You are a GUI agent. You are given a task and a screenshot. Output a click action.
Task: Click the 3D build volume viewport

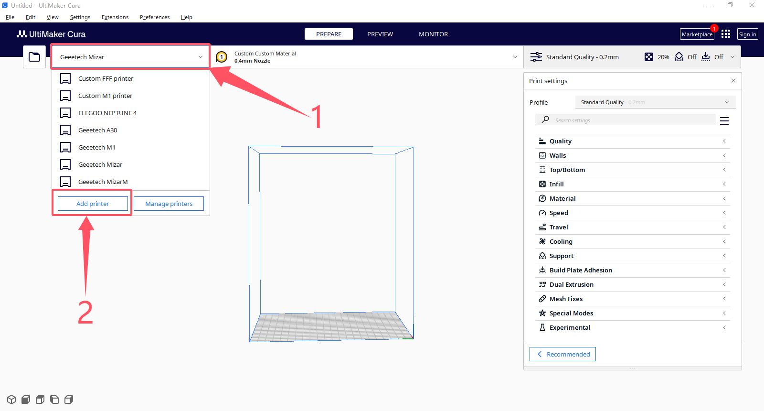click(x=331, y=244)
